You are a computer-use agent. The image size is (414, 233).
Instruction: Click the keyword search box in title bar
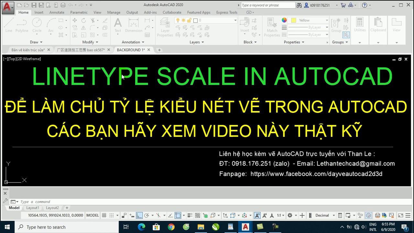pos(268,5)
